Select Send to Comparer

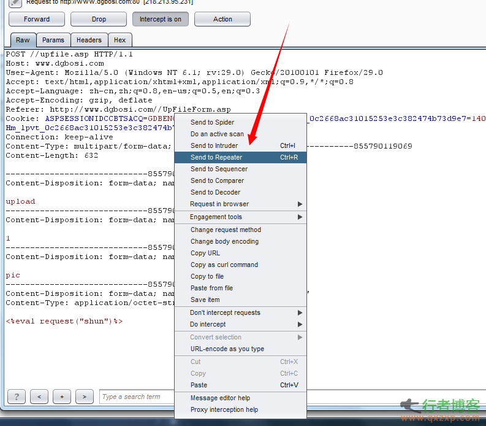(x=240, y=180)
